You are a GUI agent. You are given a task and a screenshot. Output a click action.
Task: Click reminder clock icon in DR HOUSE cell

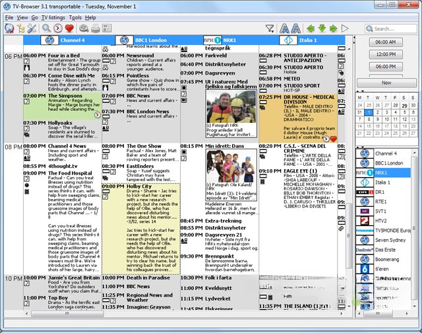tap(326, 139)
